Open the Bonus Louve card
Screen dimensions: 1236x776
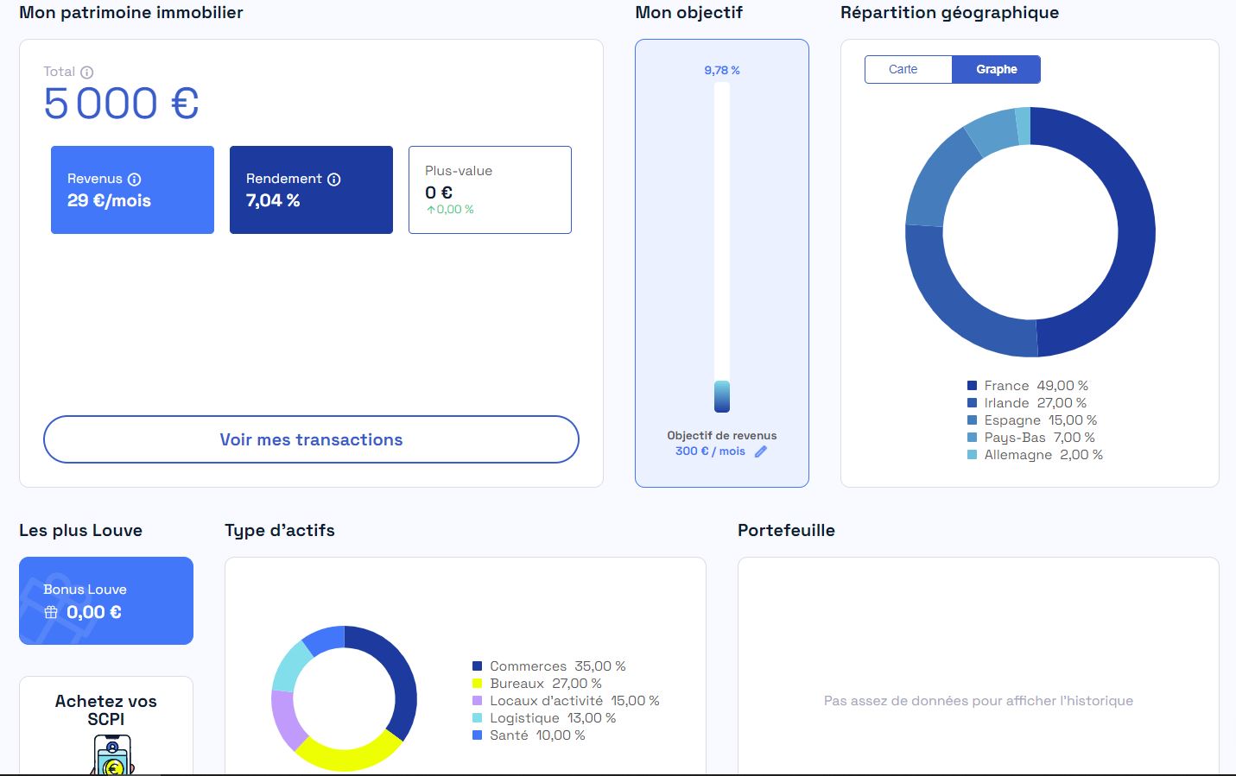106,601
